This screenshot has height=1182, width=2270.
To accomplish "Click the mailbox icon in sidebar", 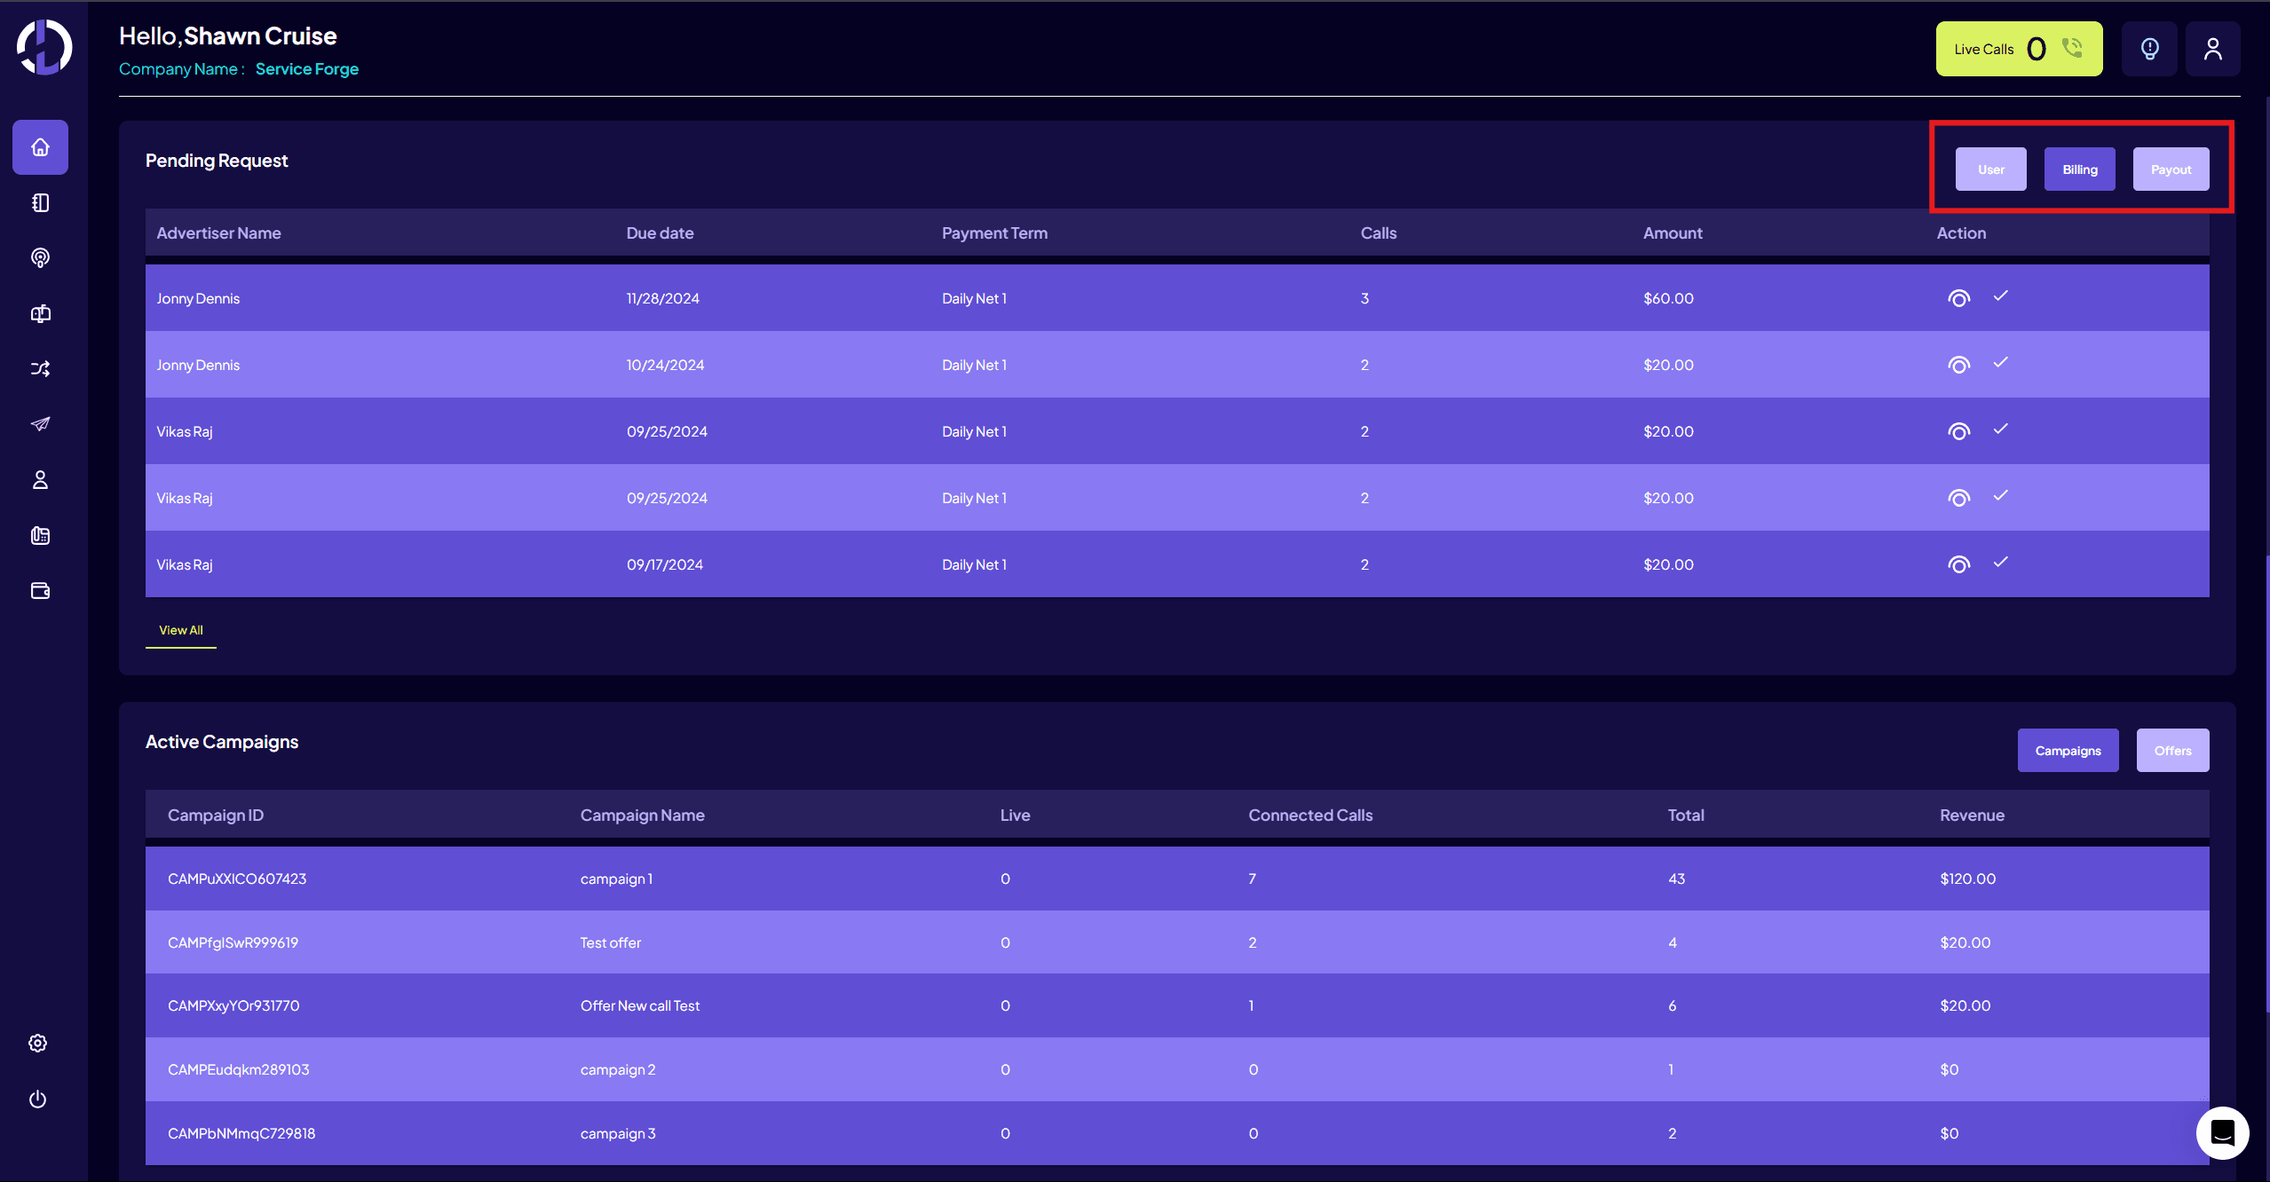I will (x=40, y=314).
